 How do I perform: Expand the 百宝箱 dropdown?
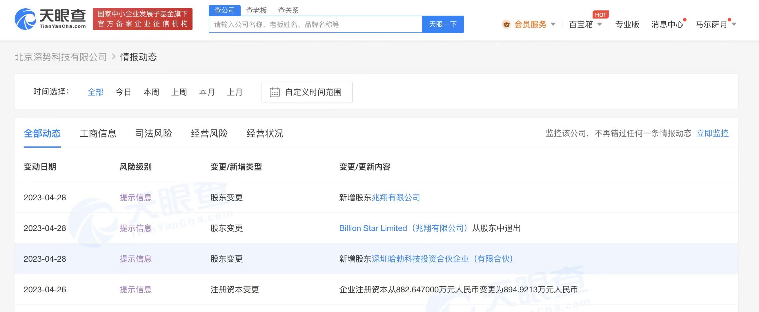[600, 25]
